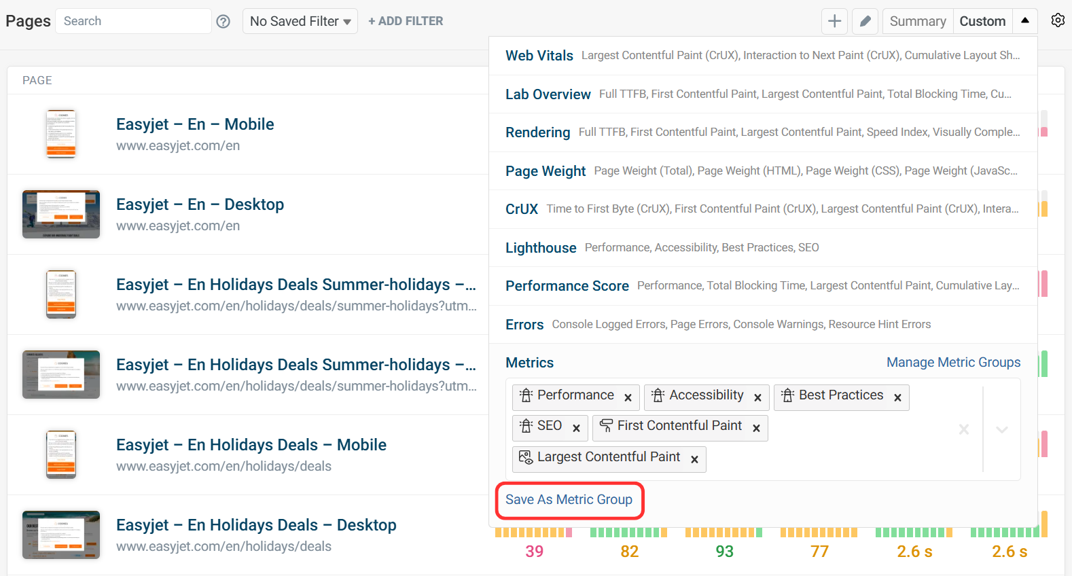1072x576 pixels.
Task: Click the plus add icon button
Action: [834, 21]
